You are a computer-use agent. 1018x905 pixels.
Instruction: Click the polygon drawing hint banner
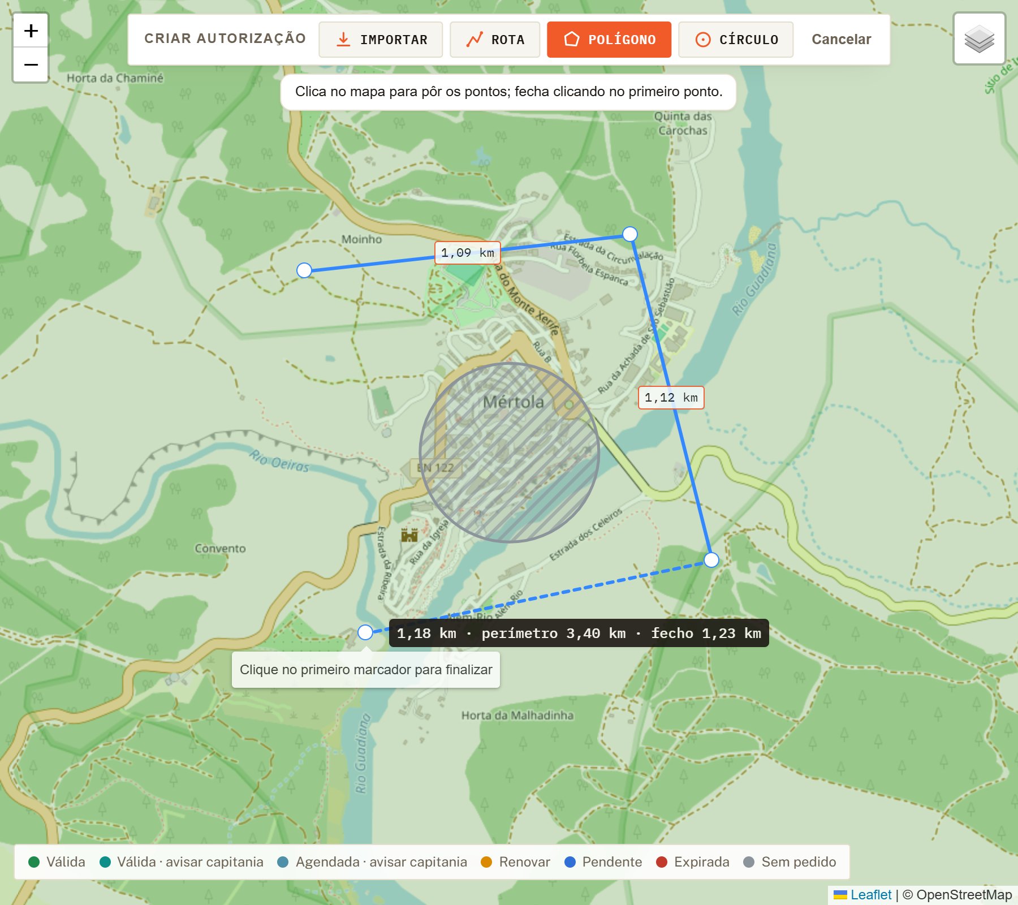pyautogui.click(x=508, y=92)
